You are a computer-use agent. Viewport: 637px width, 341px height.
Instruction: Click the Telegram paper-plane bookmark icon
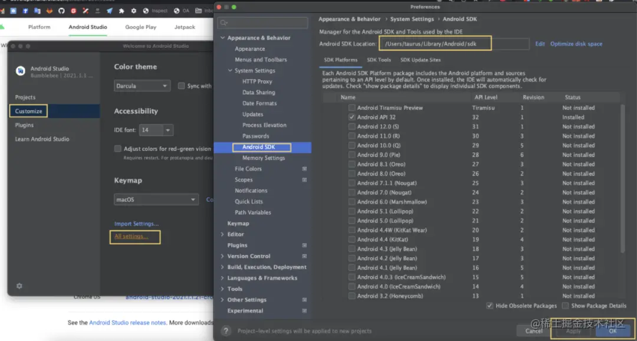pos(109,11)
